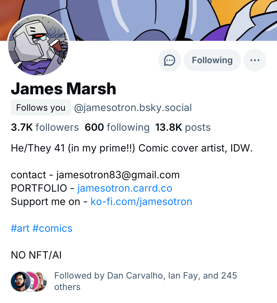Click the 13.8K posts count

click(x=183, y=127)
